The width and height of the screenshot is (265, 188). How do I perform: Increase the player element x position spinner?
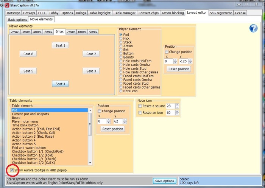coord(175,59)
